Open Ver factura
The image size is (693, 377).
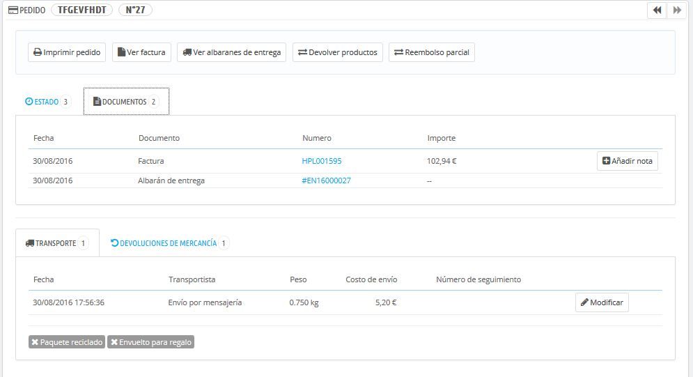(x=141, y=52)
